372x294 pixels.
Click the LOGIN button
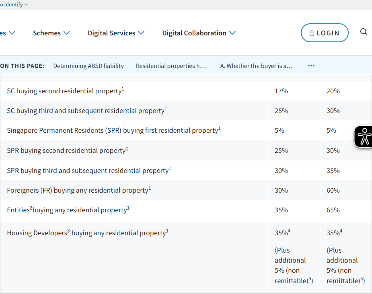(x=325, y=33)
